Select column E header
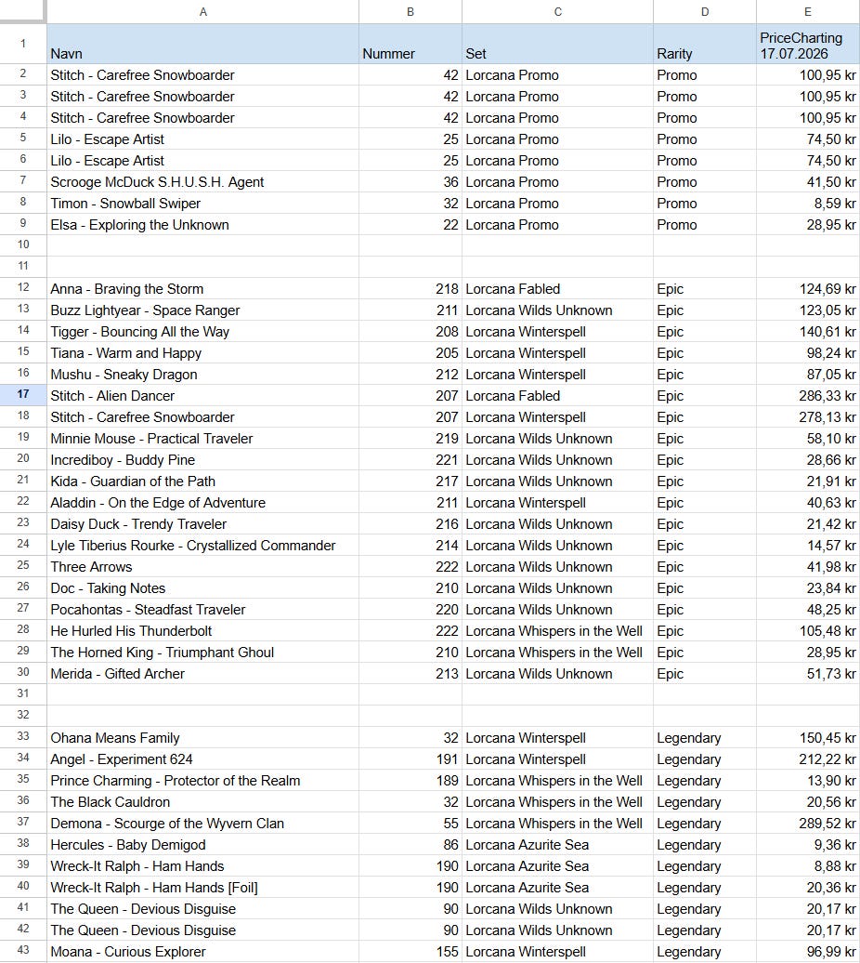This screenshot has width=860, height=963. [x=808, y=12]
